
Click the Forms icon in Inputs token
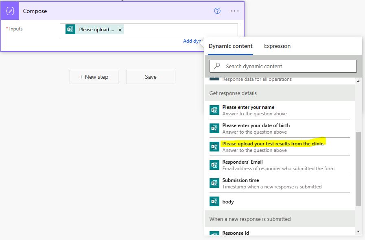[x=70, y=30]
